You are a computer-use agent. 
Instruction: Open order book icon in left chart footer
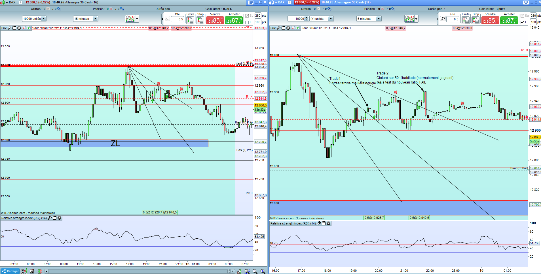pyautogui.click(x=40, y=271)
